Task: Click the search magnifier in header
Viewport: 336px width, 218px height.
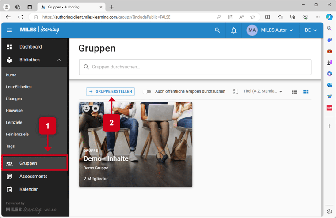Action: click(x=217, y=30)
